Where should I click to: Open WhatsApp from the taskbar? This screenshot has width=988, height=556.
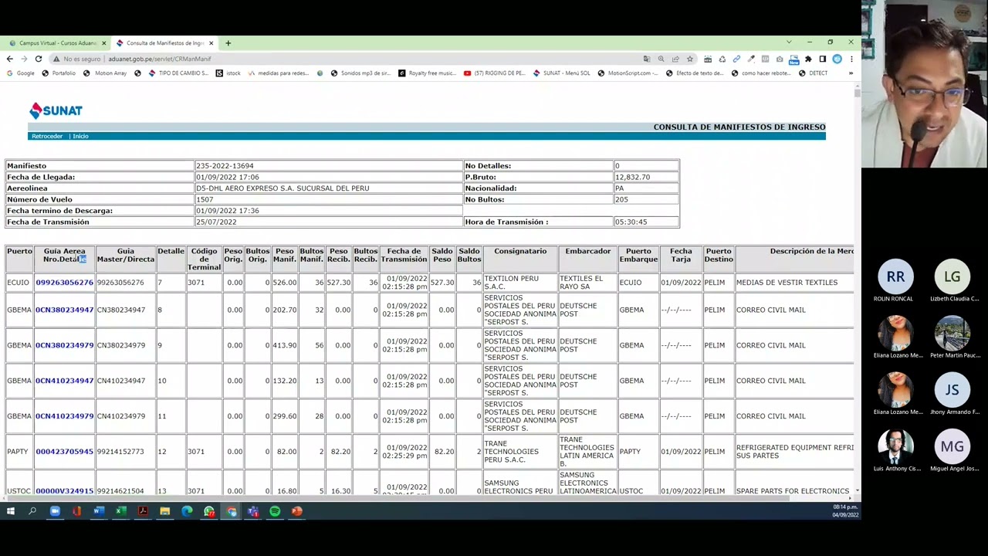pyautogui.click(x=209, y=511)
